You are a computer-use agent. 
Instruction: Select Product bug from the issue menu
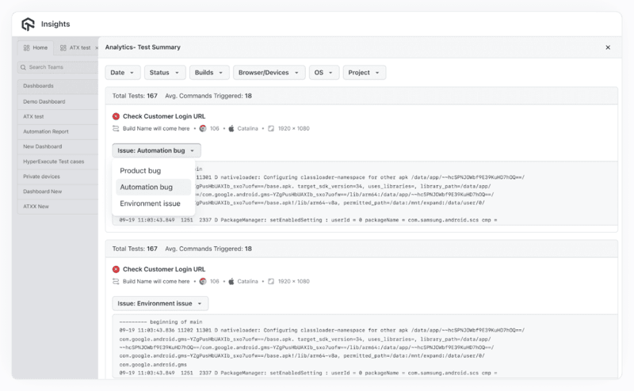coord(153,171)
